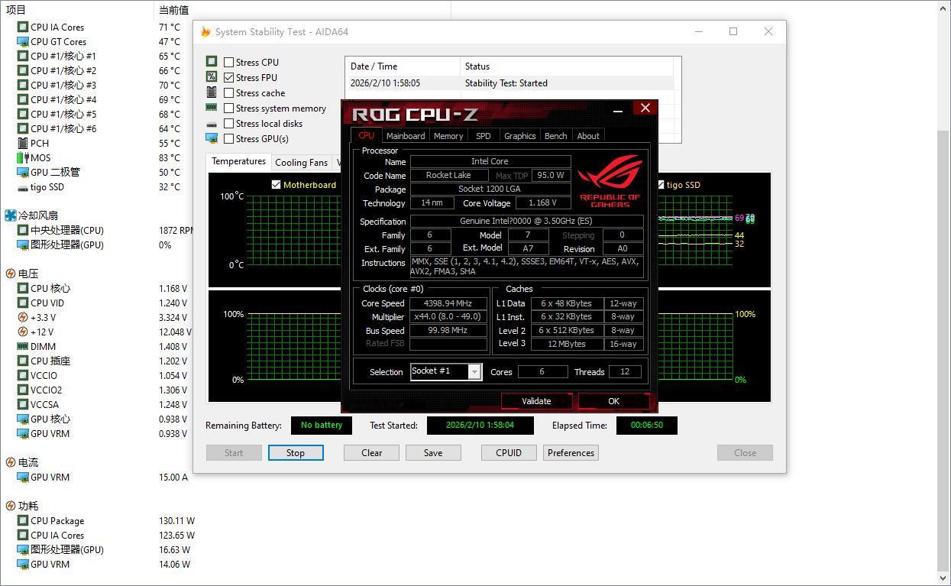Click the 130.11 W CPU Package value
951x586 pixels.
point(176,521)
